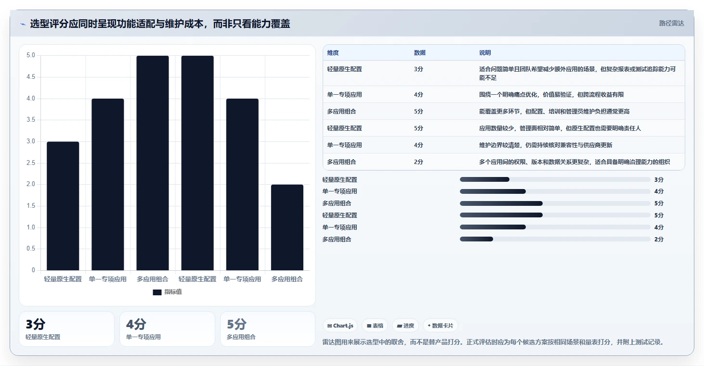The image size is (704, 366).
Task: Click the 5.0 y-axis tick label
Action: pyautogui.click(x=30, y=55)
